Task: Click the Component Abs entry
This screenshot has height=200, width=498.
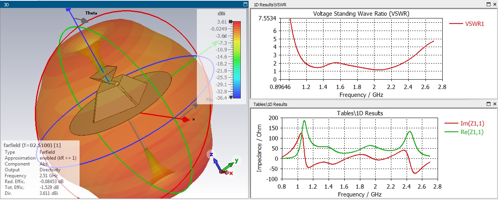Action: pyautogui.click(x=25, y=164)
